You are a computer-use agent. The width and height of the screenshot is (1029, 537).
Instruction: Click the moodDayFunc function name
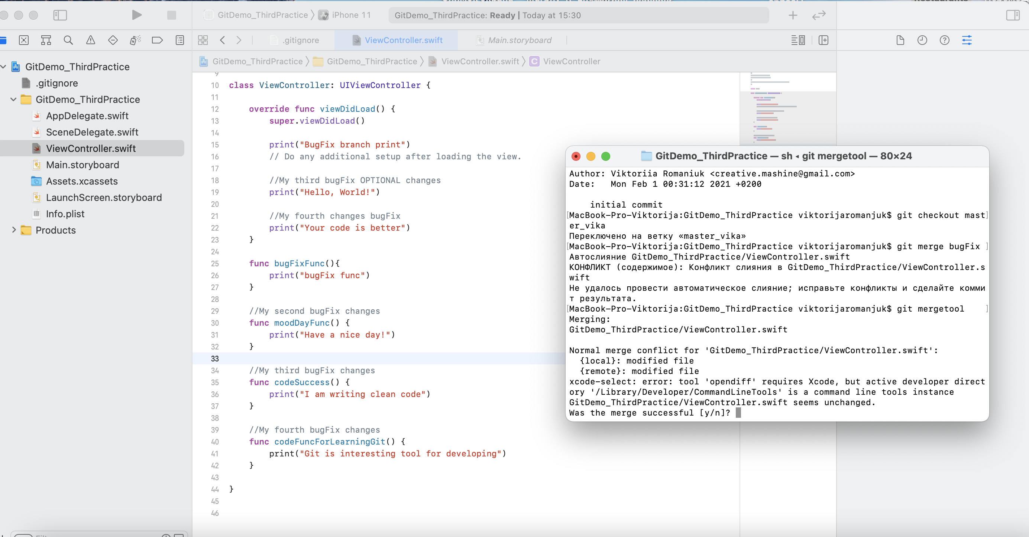[x=302, y=323]
